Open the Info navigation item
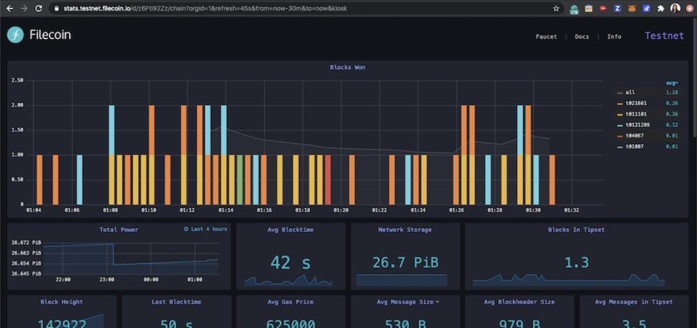 pos(614,37)
